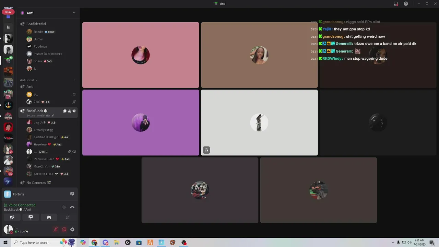
Task: Select user Foodman in voice list
Action: coord(40,46)
